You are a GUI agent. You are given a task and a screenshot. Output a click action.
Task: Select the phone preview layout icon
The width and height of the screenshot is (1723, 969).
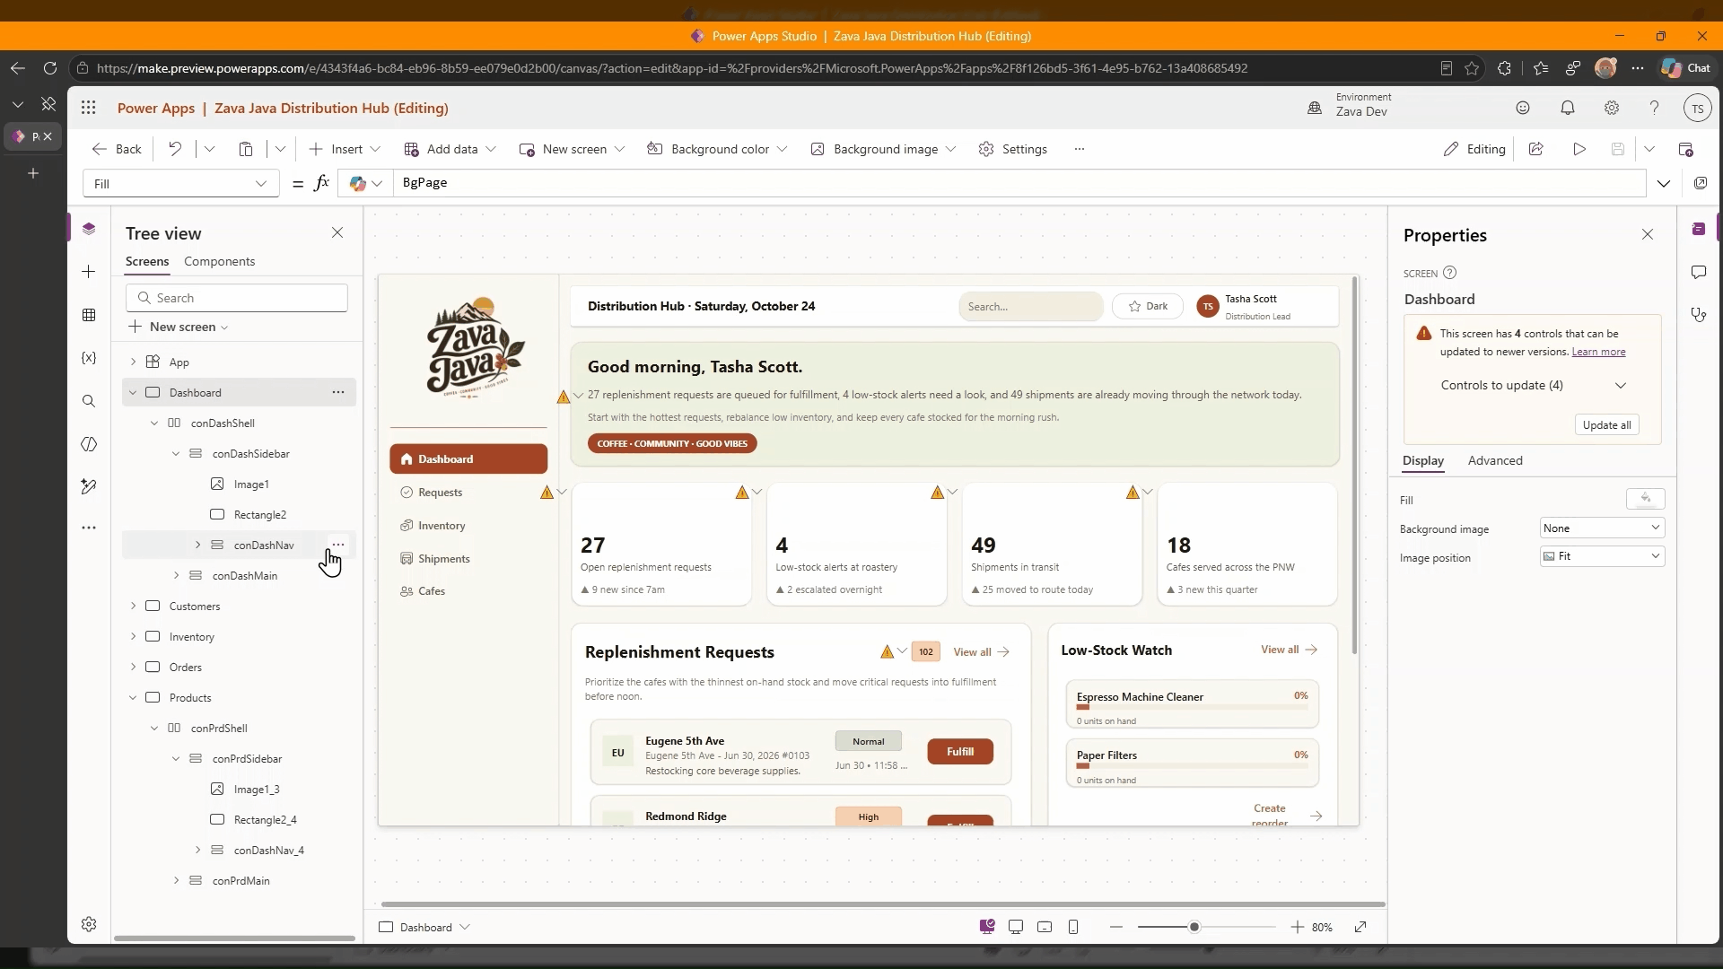(x=1073, y=927)
